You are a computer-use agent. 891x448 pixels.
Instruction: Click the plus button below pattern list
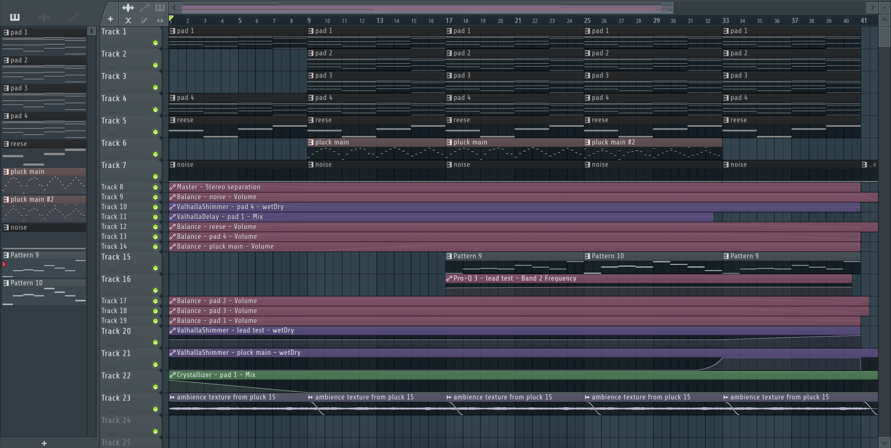tap(44, 443)
